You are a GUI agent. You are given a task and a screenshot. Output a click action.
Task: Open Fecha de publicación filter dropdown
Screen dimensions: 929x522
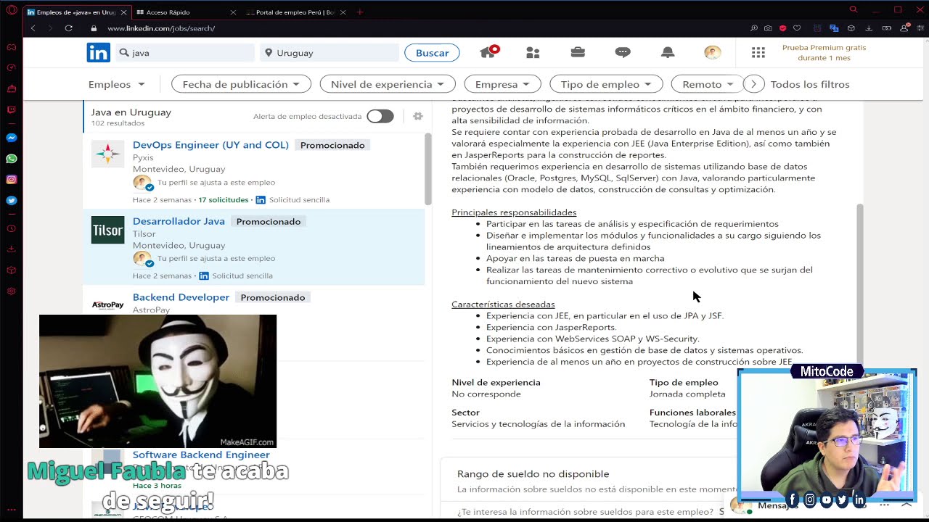pos(241,84)
